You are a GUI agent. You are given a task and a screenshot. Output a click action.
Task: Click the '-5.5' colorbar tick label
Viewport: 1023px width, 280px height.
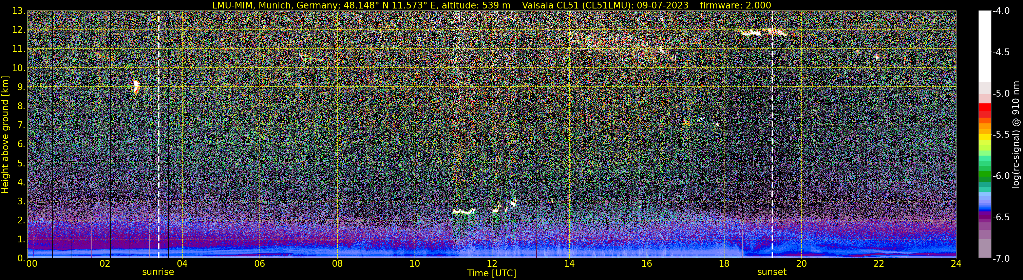[x=1001, y=135]
